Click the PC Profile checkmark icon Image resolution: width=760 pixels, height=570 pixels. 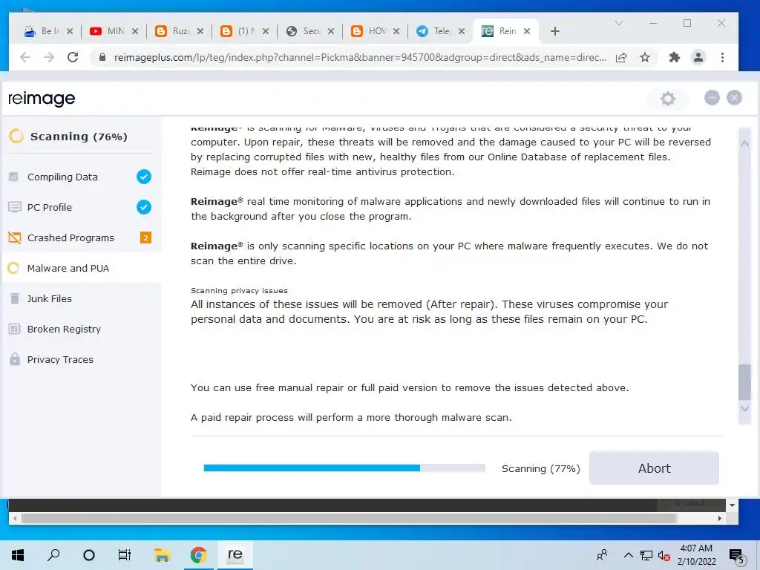pos(143,208)
